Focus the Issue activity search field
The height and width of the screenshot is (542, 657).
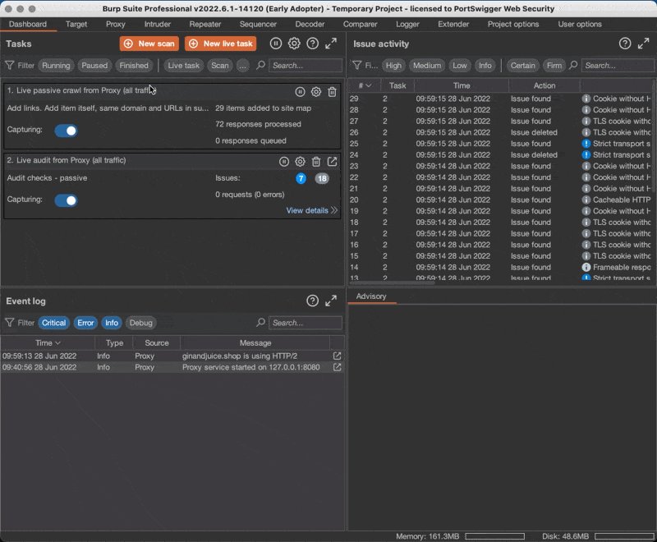618,66
